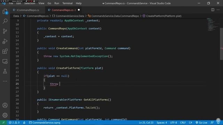Open the Extensions view
Screen dimensions: 223x125
(x=5, y=51)
